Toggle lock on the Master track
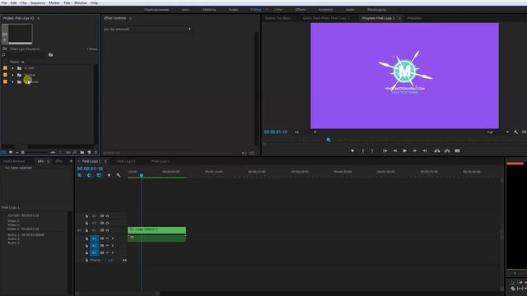The height and width of the screenshot is (296, 527). tap(86, 260)
